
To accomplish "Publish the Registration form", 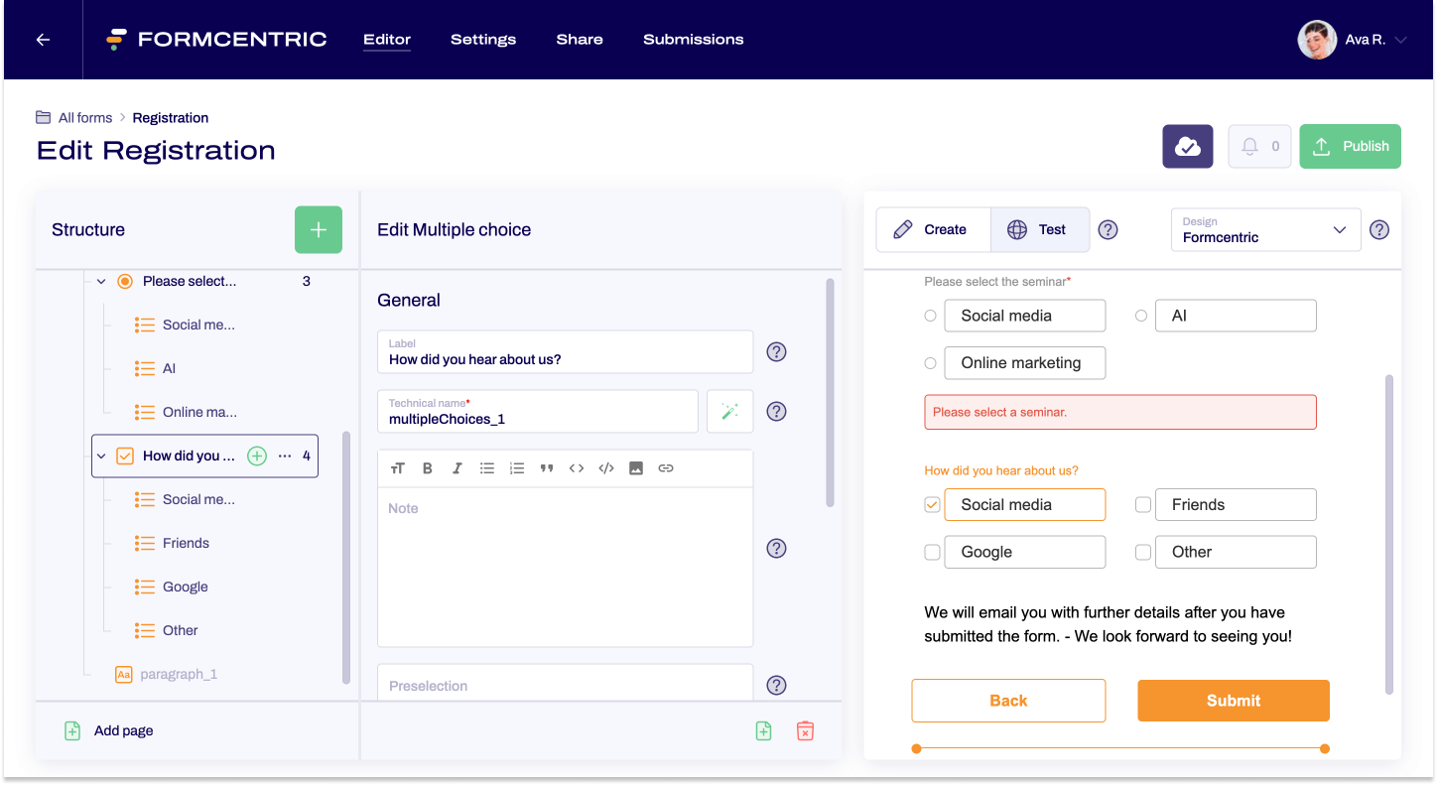I will (x=1350, y=146).
